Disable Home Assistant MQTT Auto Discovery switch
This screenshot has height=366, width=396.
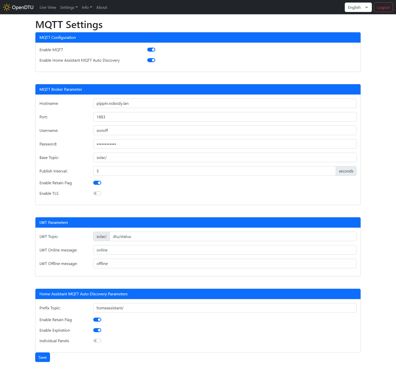point(151,60)
